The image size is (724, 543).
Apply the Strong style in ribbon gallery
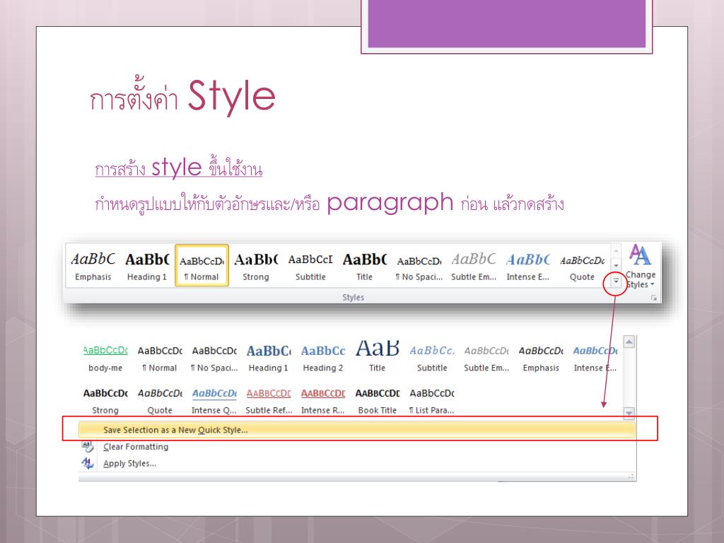256,266
